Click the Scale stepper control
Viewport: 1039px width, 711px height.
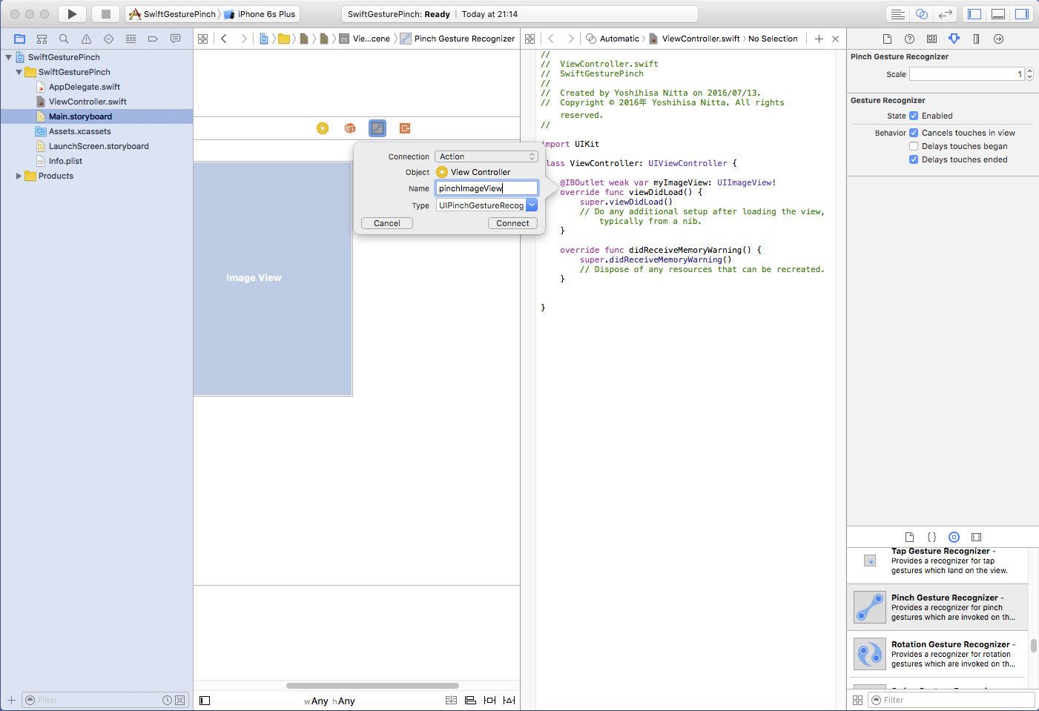pos(1029,74)
